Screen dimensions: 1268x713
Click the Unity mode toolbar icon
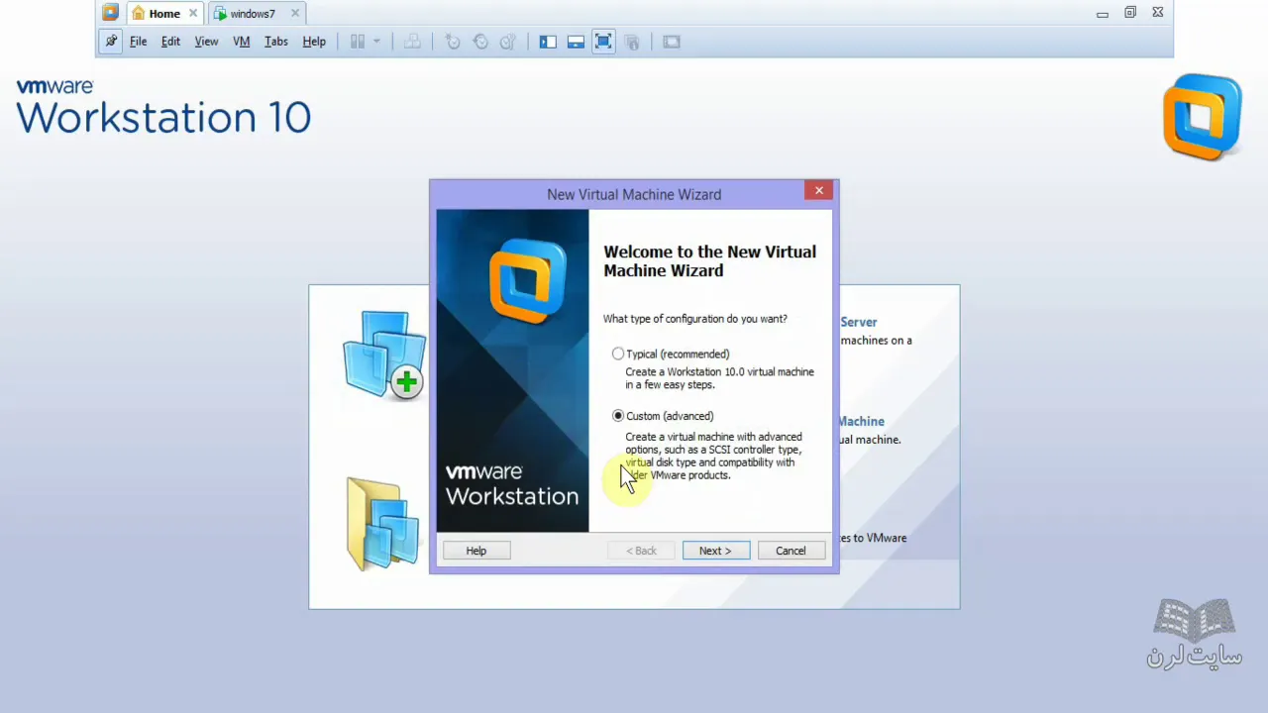[x=632, y=42]
